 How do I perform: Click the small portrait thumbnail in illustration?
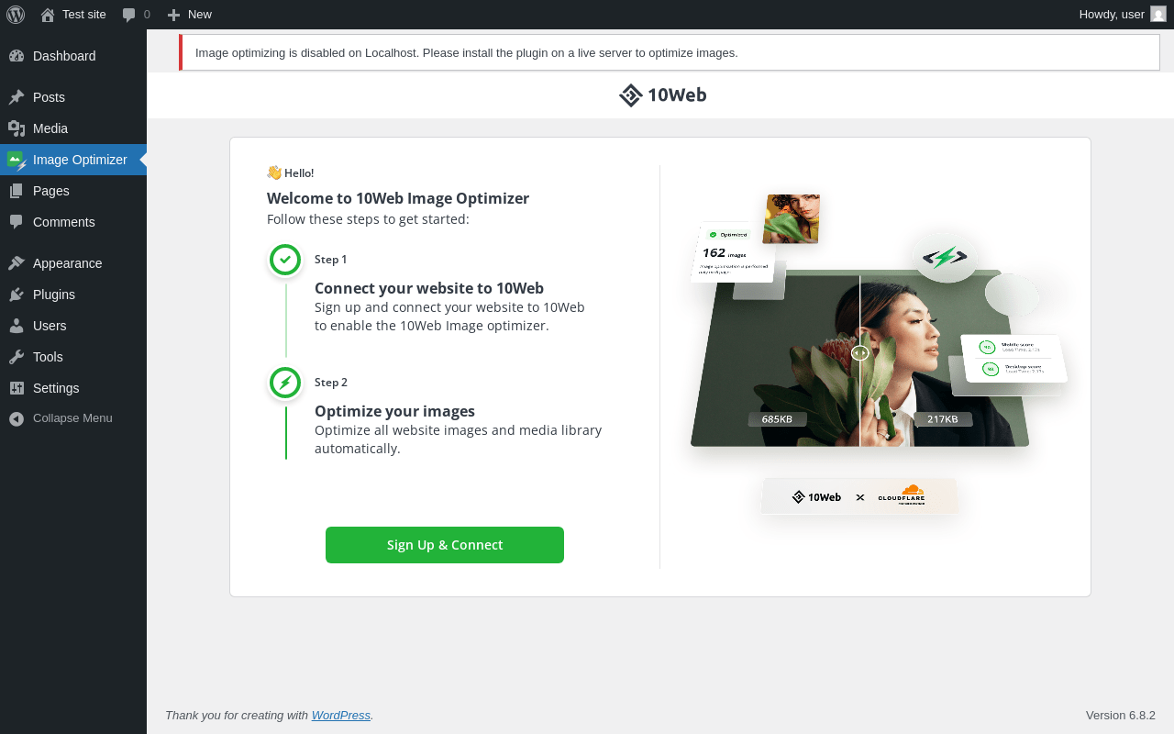pos(791,218)
